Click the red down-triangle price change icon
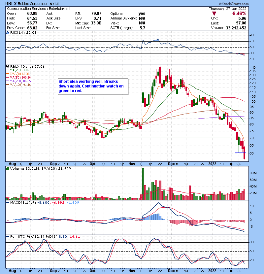Viewport: 264px width, 274px height. [214, 14]
